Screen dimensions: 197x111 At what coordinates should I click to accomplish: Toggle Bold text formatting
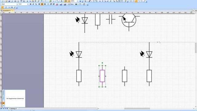(x=30, y=4)
